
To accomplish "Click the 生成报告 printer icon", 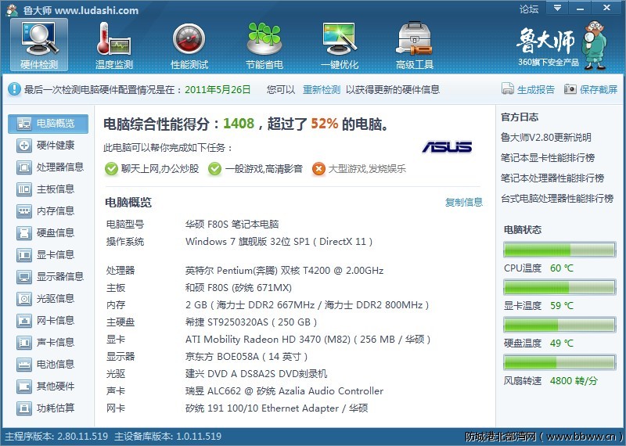I will pos(507,88).
